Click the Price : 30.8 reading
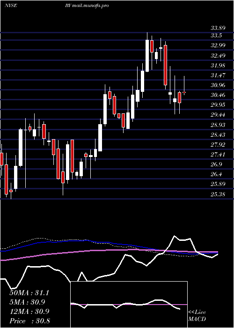The image size is (234, 328). (29, 321)
